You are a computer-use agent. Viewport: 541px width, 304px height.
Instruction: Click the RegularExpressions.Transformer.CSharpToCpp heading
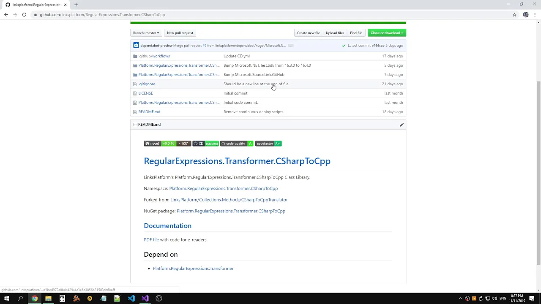237,161
